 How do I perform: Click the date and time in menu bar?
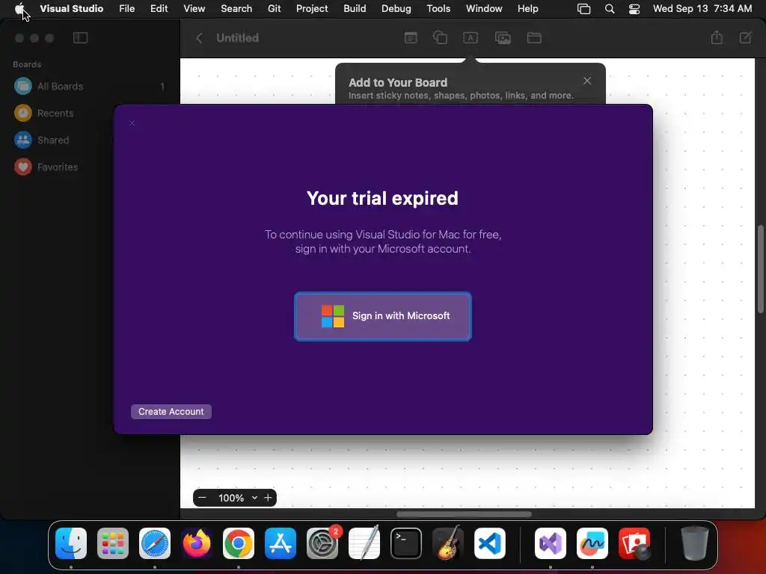(702, 9)
